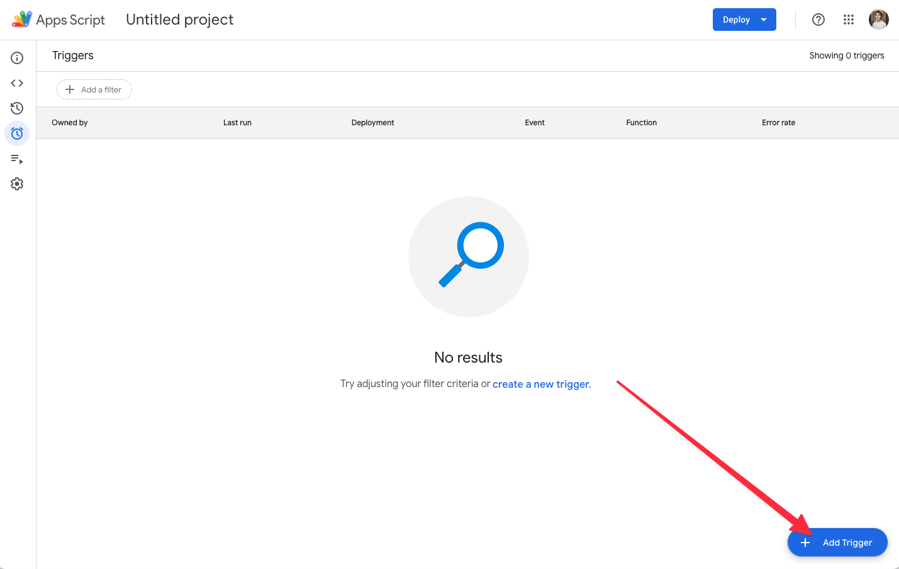
Task: Open the Help question mark icon
Action: pos(818,20)
